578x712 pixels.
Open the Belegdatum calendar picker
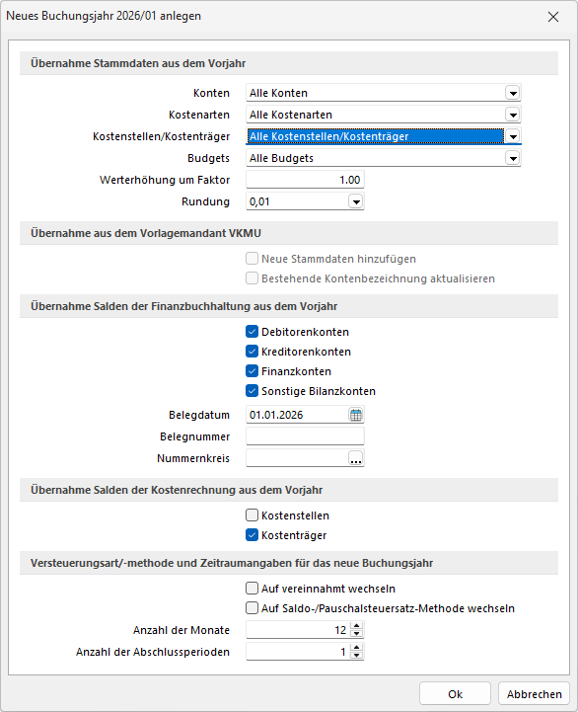(356, 415)
